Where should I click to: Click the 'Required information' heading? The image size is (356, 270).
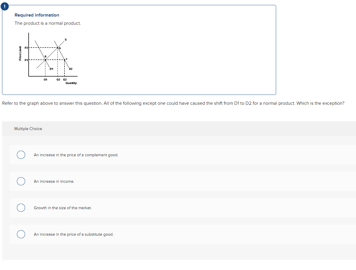[37, 15]
